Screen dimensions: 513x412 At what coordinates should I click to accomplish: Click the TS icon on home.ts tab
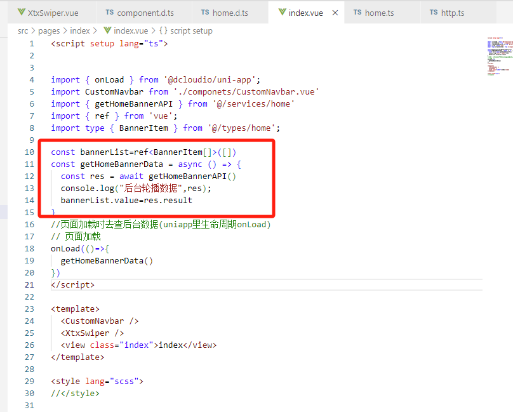357,13
